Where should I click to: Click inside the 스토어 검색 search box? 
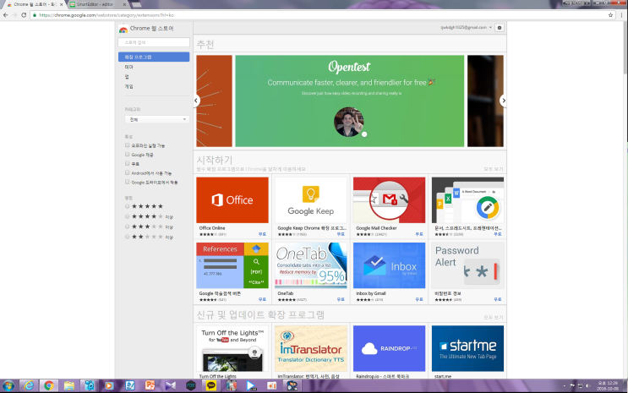[154, 42]
